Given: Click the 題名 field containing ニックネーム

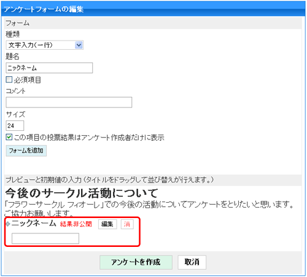Looking at the screenshot, I should [x=49, y=68].
